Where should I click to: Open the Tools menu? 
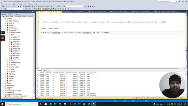pos(25,4)
